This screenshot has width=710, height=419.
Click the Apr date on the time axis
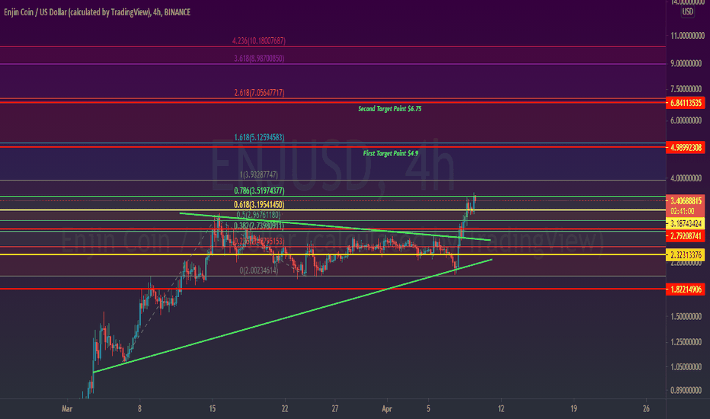pos(387,408)
